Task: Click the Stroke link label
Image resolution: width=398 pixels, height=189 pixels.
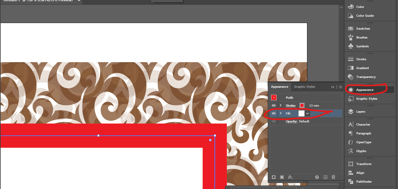Action: 291,105
